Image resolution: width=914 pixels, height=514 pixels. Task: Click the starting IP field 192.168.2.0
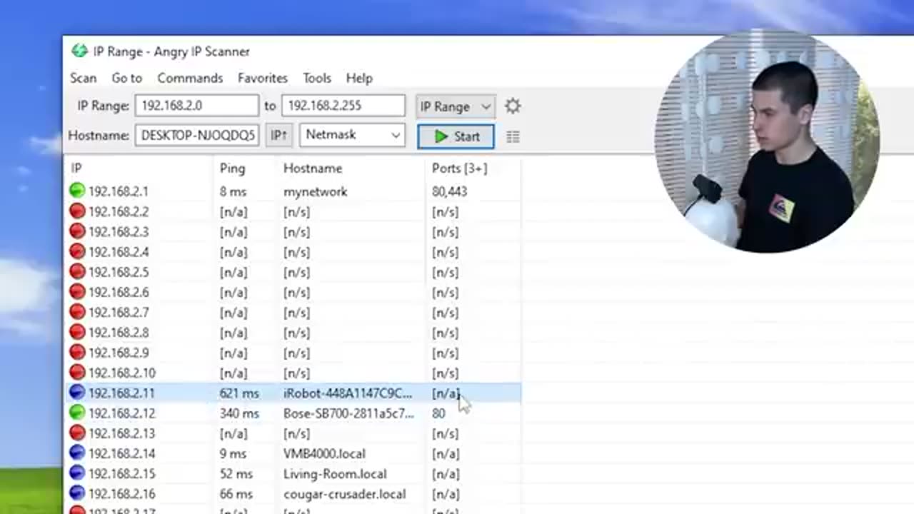click(x=196, y=106)
